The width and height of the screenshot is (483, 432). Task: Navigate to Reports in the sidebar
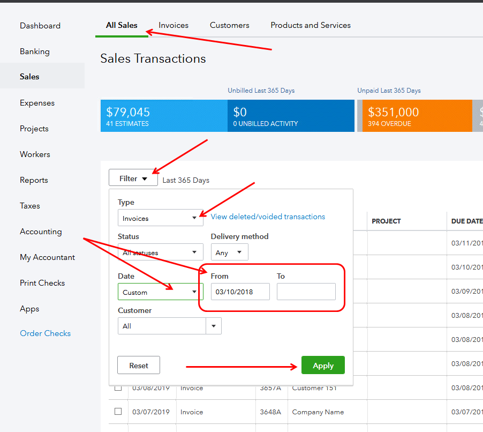click(x=34, y=180)
